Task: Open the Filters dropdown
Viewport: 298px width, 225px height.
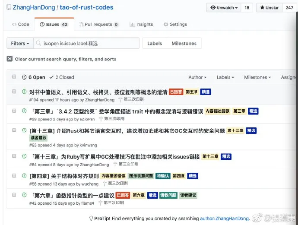Action: [x=20, y=43]
